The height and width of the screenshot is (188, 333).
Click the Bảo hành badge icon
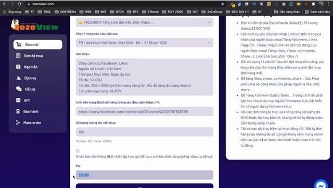pos(18,111)
